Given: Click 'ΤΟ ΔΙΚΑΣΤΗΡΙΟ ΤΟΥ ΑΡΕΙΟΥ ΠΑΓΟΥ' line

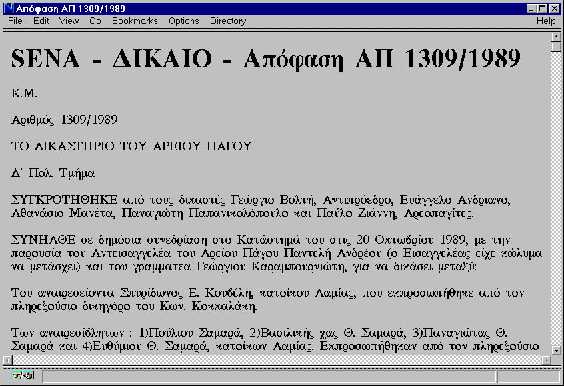Looking at the screenshot, I should pos(131,146).
